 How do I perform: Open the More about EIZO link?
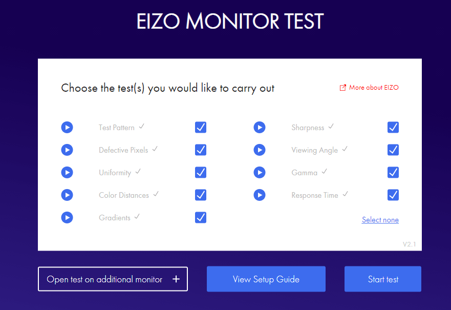pyautogui.click(x=369, y=88)
